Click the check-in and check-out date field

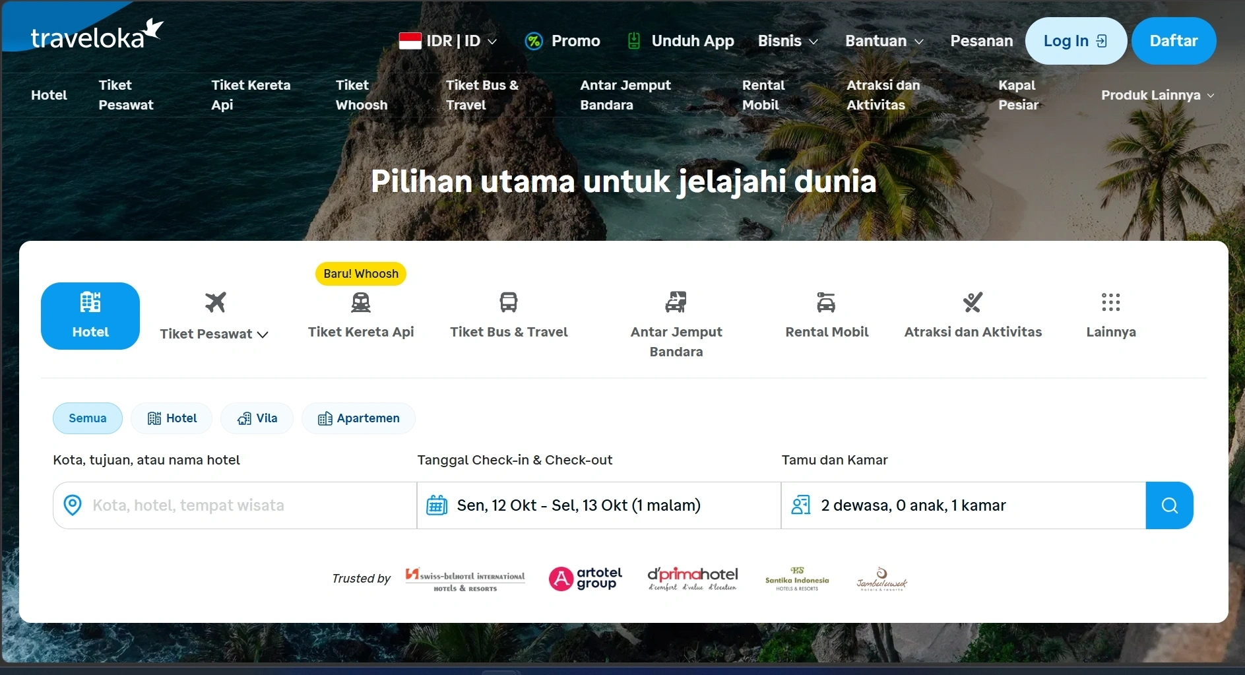[599, 505]
